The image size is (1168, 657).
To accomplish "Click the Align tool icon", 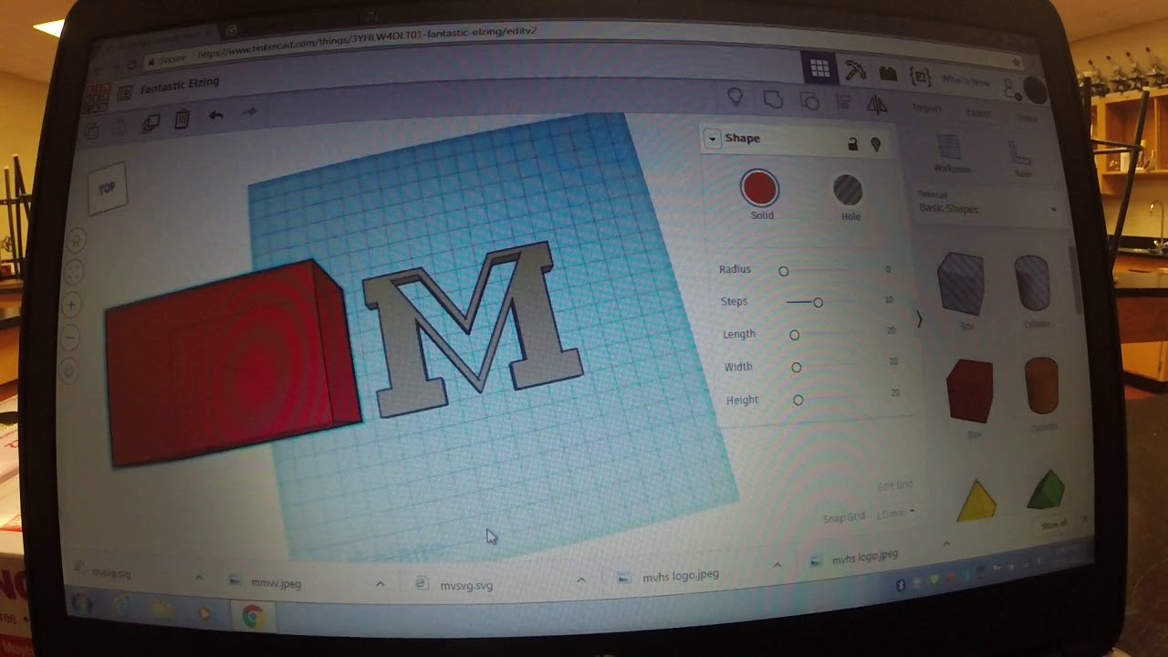I will (844, 102).
